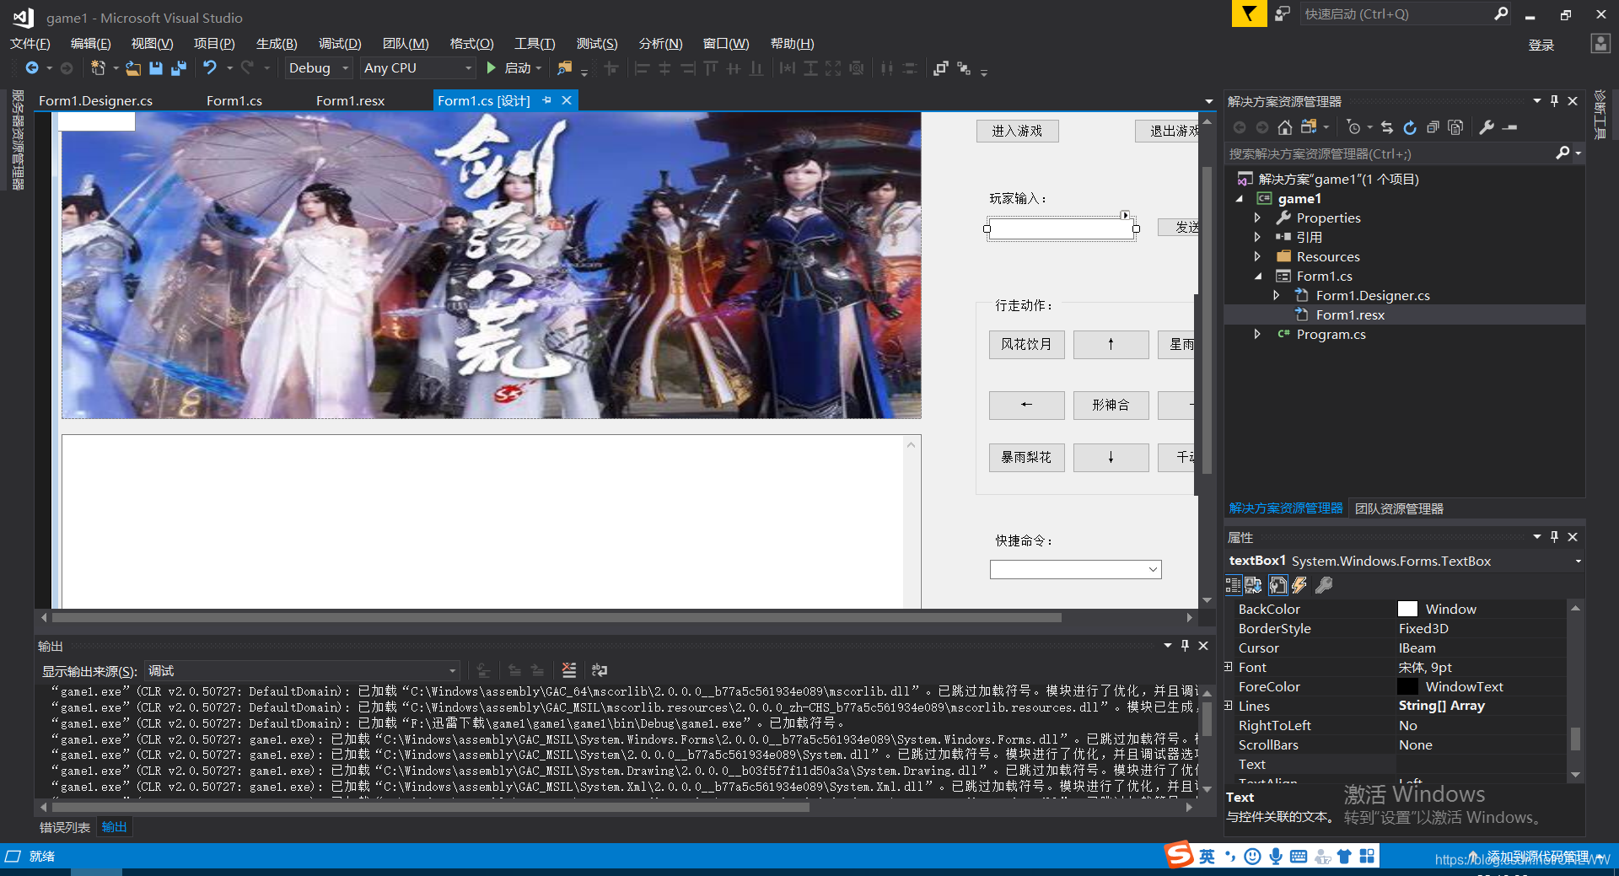Click the Sogou input method S icon

[x=1179, y=856]
